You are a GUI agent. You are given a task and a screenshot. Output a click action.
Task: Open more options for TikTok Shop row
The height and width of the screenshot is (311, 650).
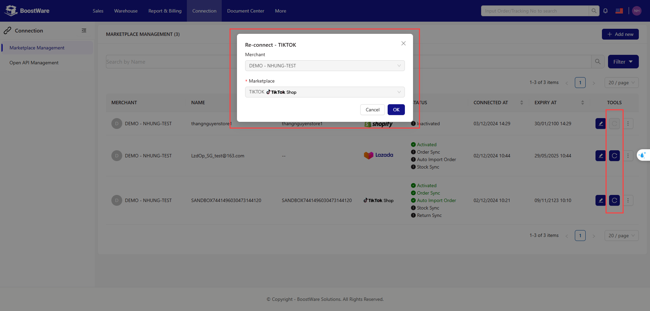(x=628, y=200)
